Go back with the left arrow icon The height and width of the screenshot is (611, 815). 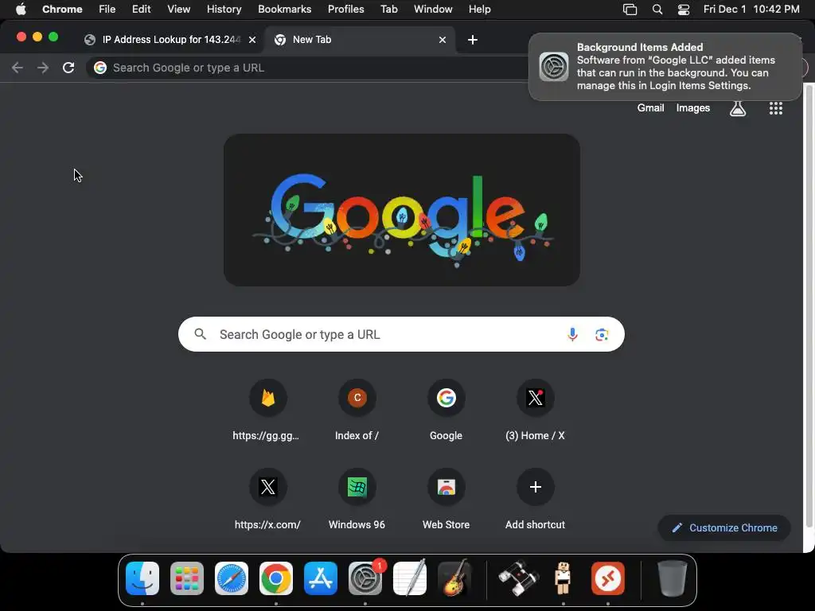18,68
